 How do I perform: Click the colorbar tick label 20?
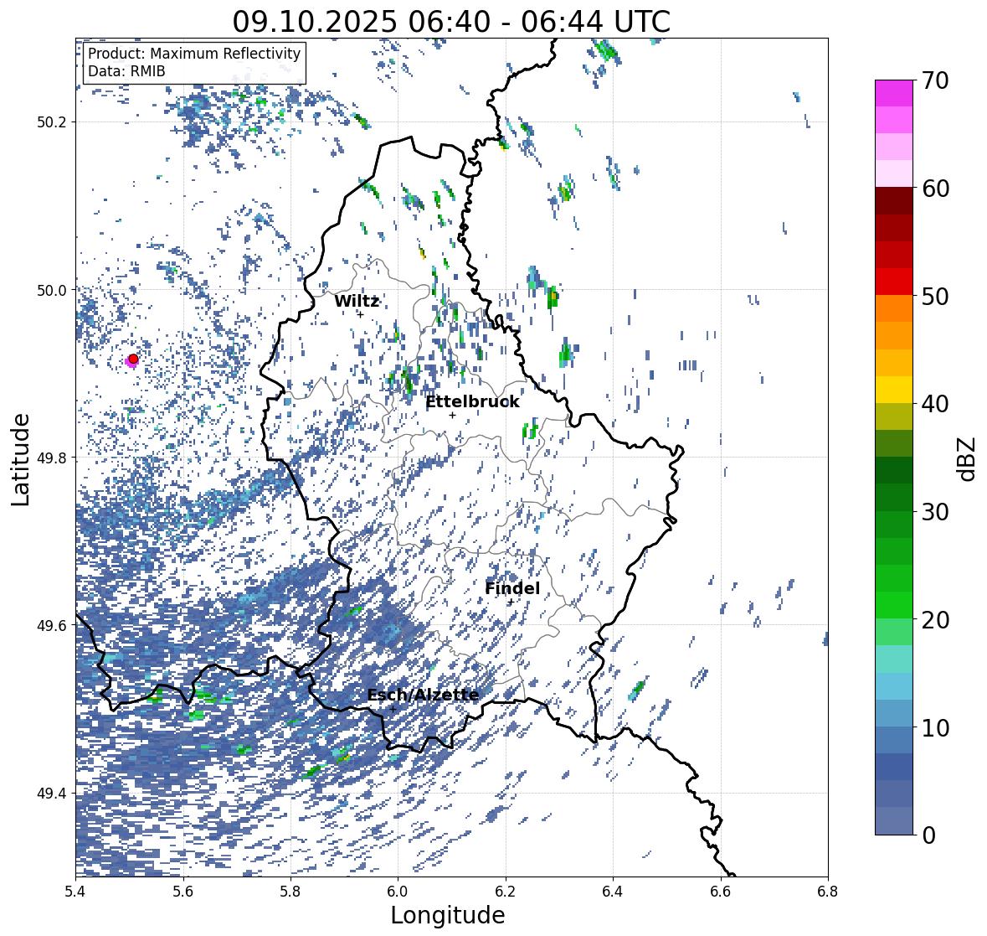[x=935, y=620]
